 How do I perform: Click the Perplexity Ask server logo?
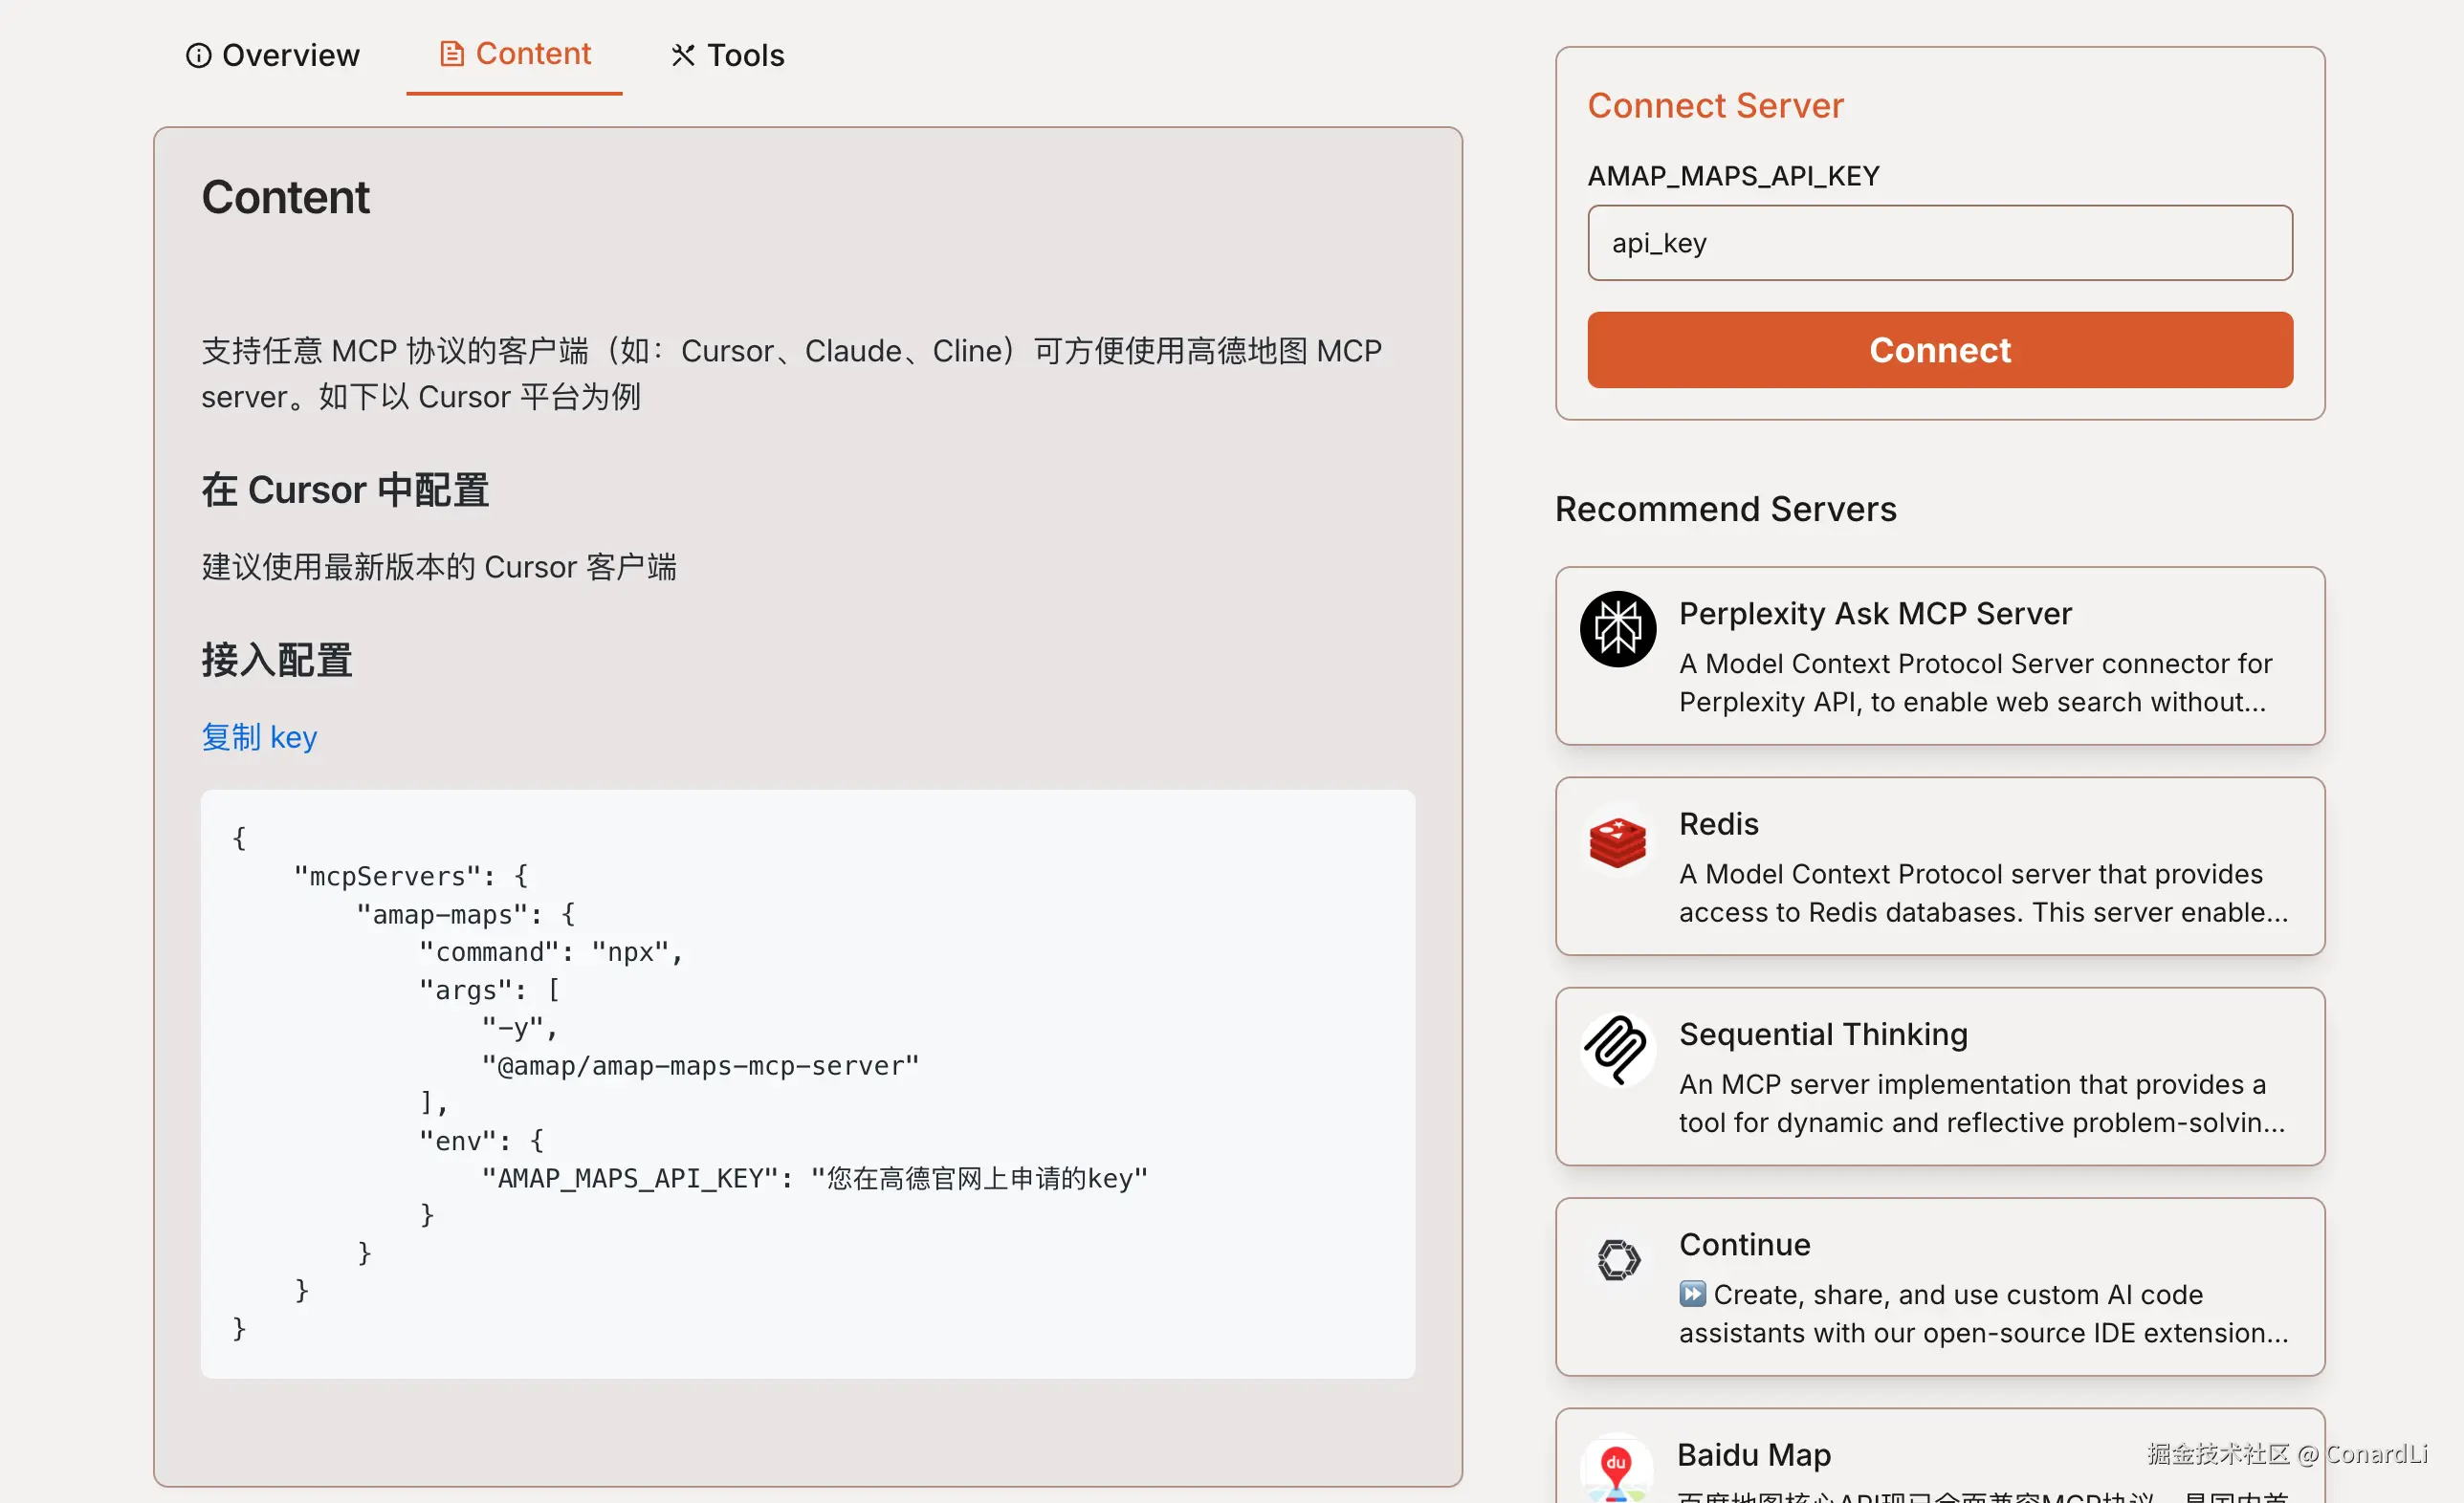(1618, 628)
